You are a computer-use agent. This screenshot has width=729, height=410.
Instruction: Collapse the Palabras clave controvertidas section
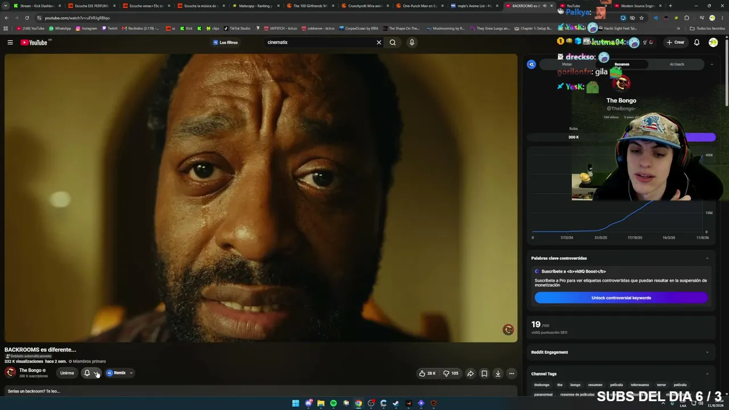[707, 258]
